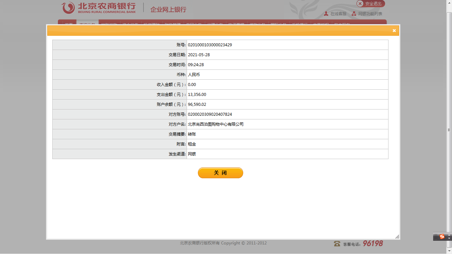The height and width of the screenshot is (254, 452).
Task: Click the customer service telephone icon
Action: [337, 244]
